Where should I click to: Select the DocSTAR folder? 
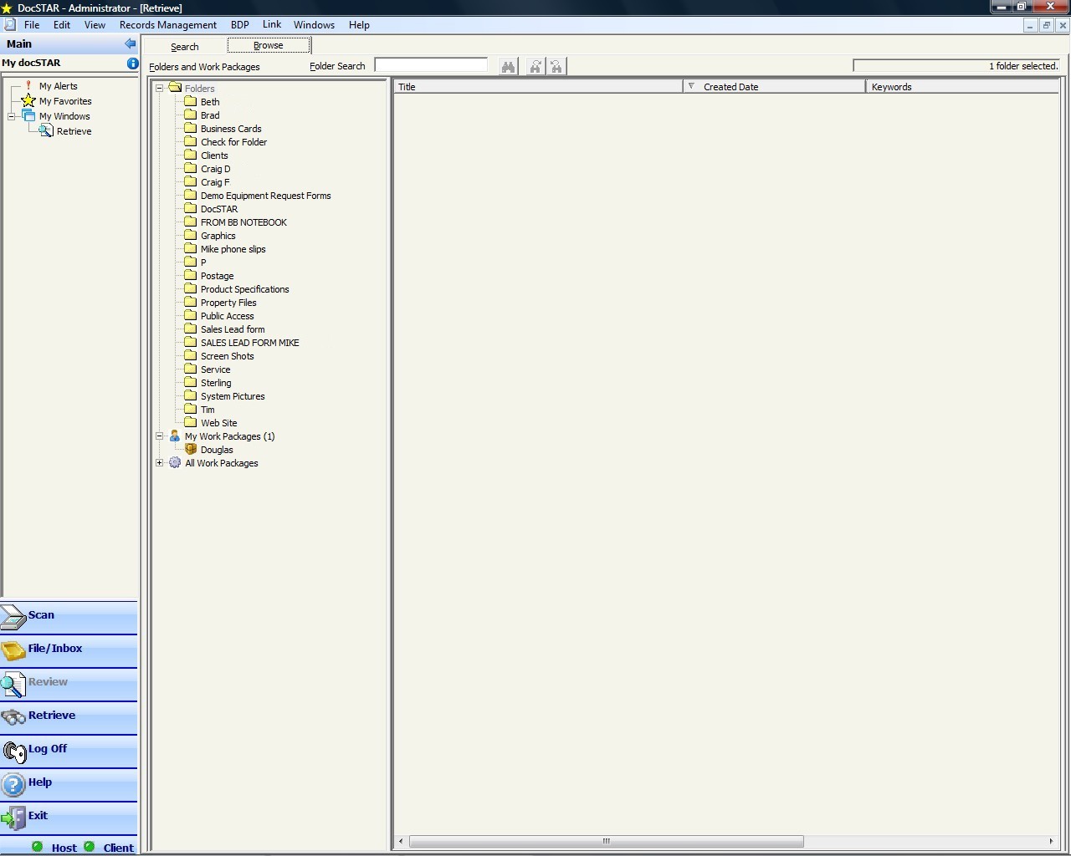[x=219, y=209]
